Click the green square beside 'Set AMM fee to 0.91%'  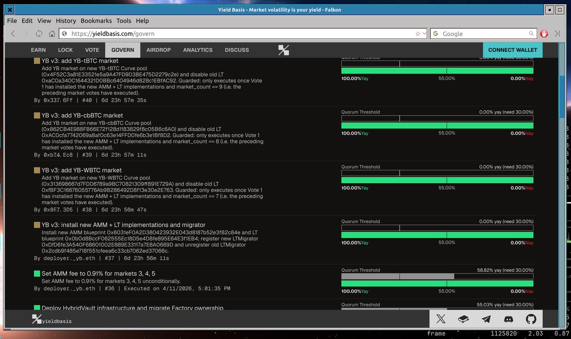coord(37,274)
